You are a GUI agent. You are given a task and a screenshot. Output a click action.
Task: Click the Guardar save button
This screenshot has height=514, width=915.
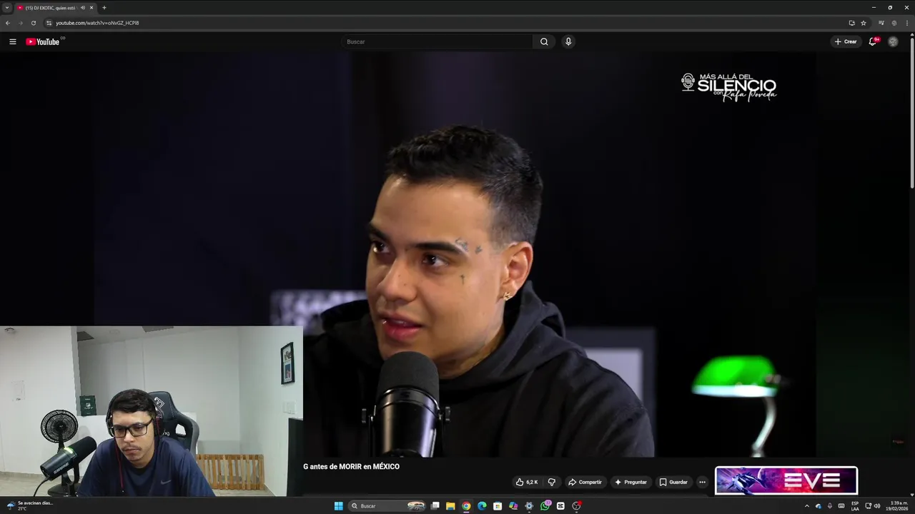click(673, 482)
